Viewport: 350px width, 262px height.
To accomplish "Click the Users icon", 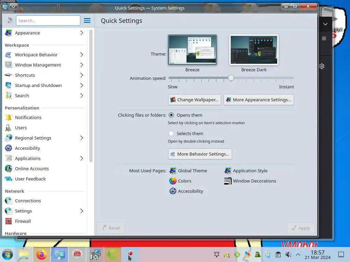I will (9, 128).
